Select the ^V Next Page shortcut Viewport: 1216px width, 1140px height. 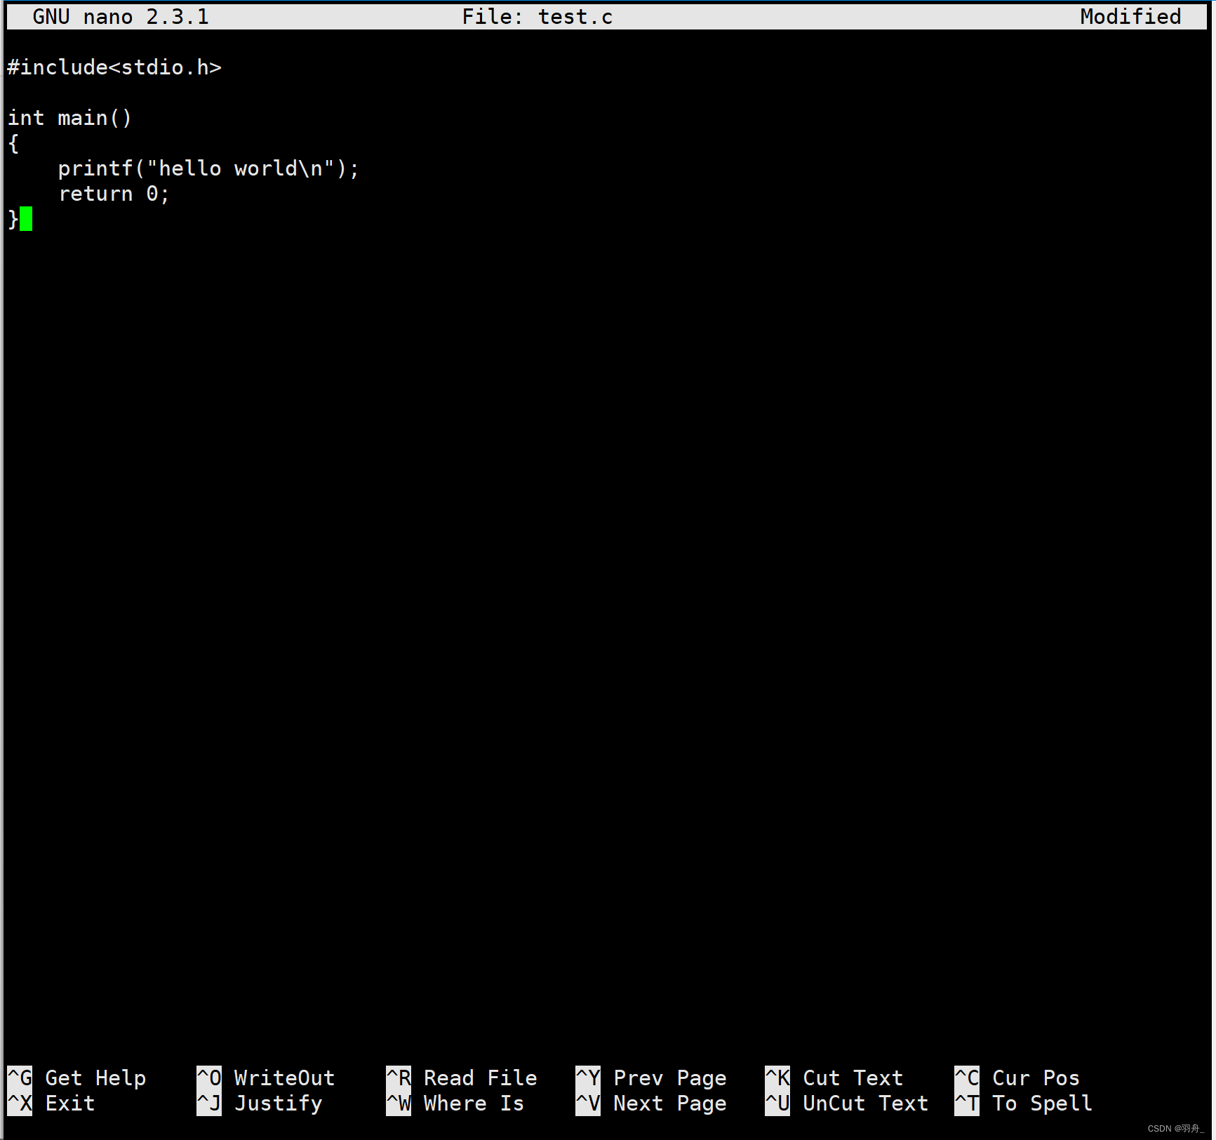(651, 1103)
